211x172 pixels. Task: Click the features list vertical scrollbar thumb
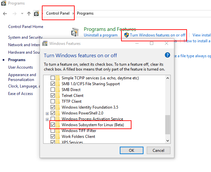[168, 125]
